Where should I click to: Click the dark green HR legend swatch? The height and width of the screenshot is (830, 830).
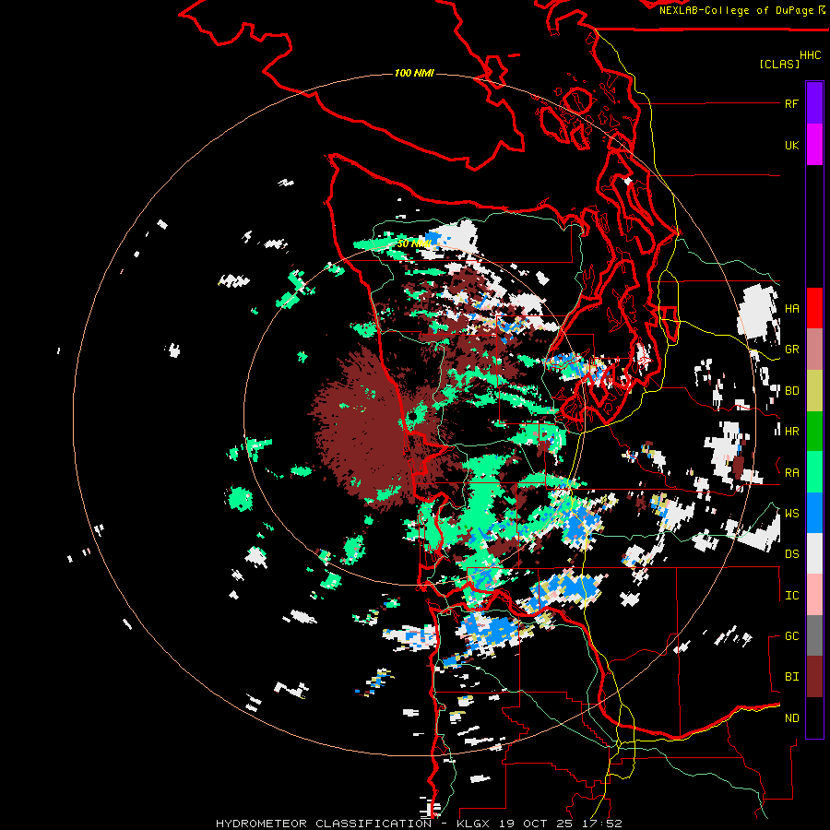pyautogui.click(x=814, y=432)
